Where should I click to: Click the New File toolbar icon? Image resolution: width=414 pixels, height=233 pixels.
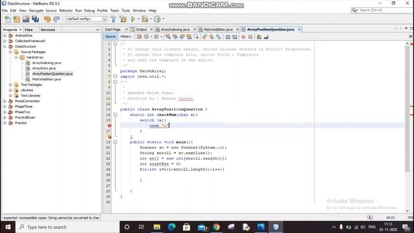pos(8,19)
